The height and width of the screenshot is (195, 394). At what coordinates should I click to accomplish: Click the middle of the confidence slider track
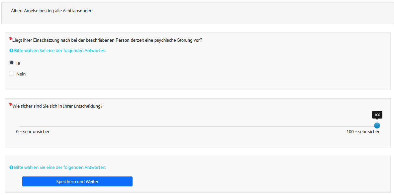pos(198,126)
